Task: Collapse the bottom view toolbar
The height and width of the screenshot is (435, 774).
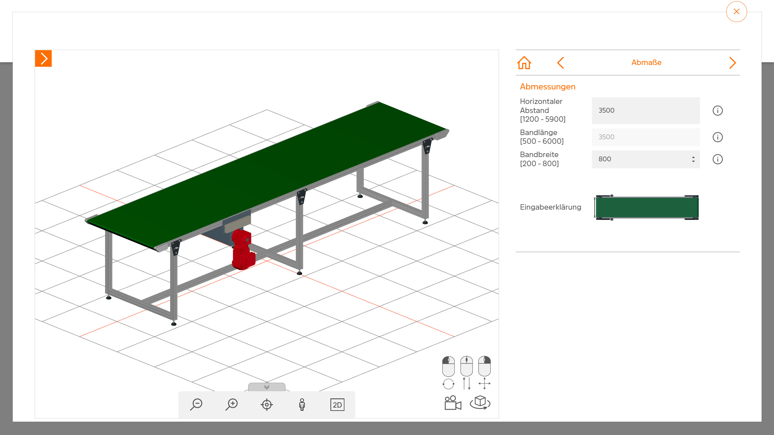Action: click(x=267, y=387)
